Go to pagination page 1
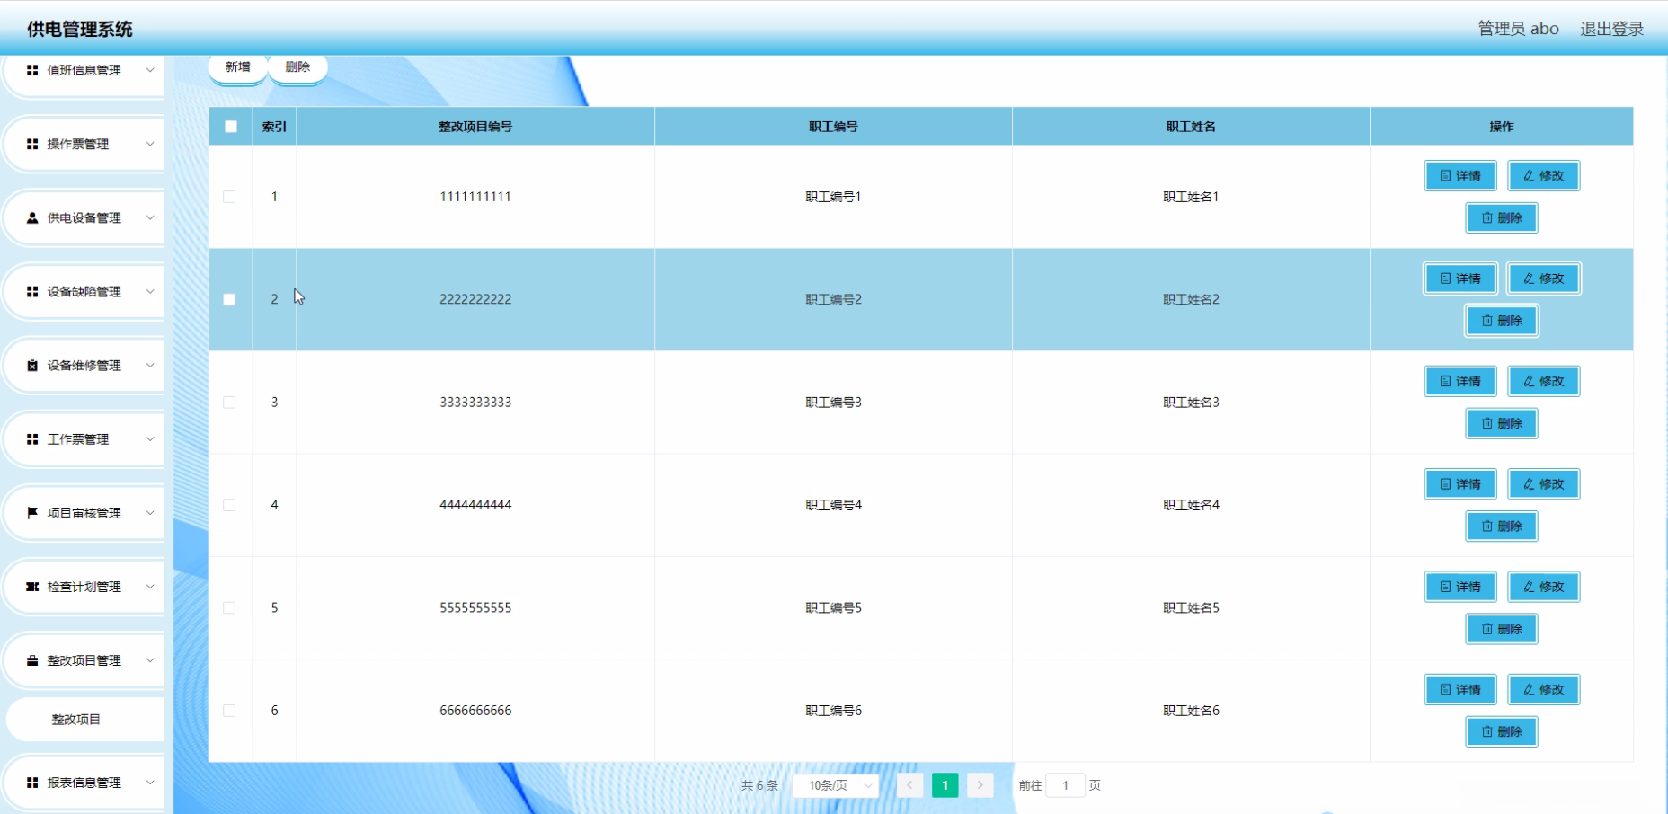Image resolution: width=1668 pixels, height=814 pixels. click(945, 785)
